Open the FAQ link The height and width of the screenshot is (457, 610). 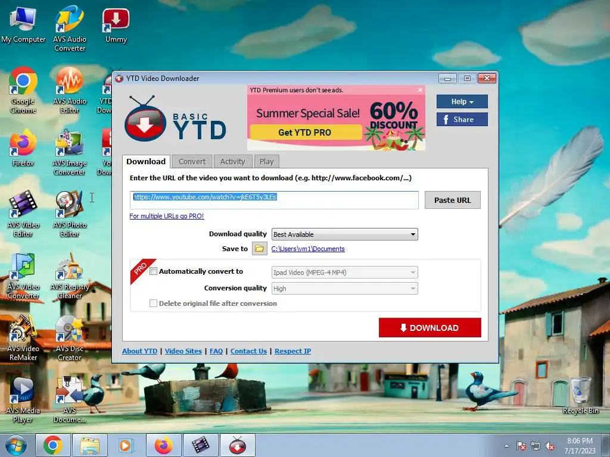tap(216, 351)
